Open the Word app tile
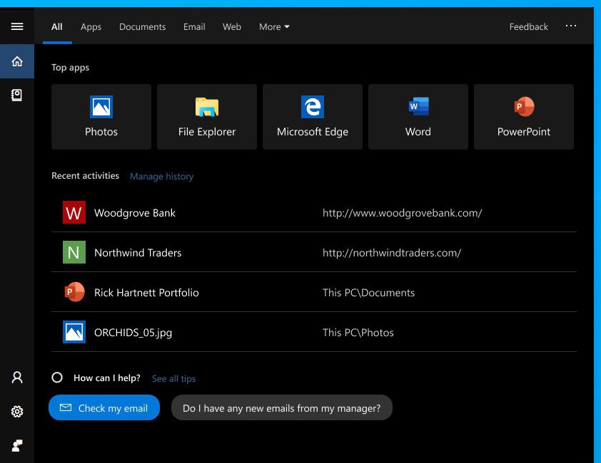Viewport: 601px width, 463px height. click(418, 117)
